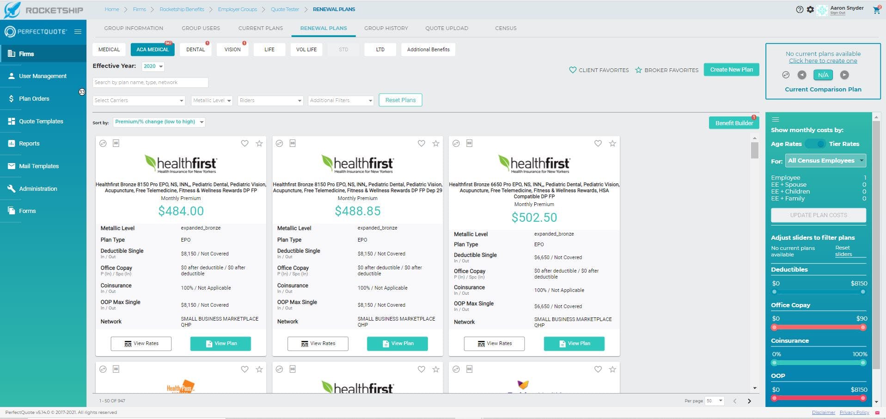Star the $502.50 Healthfirst plan as broker favorite
This screenshot has height=419, width=886.
point(612,144)
